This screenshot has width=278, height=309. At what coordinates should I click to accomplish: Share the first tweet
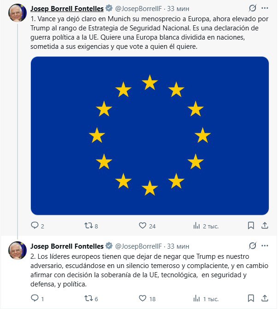click(x=265, y=226)
